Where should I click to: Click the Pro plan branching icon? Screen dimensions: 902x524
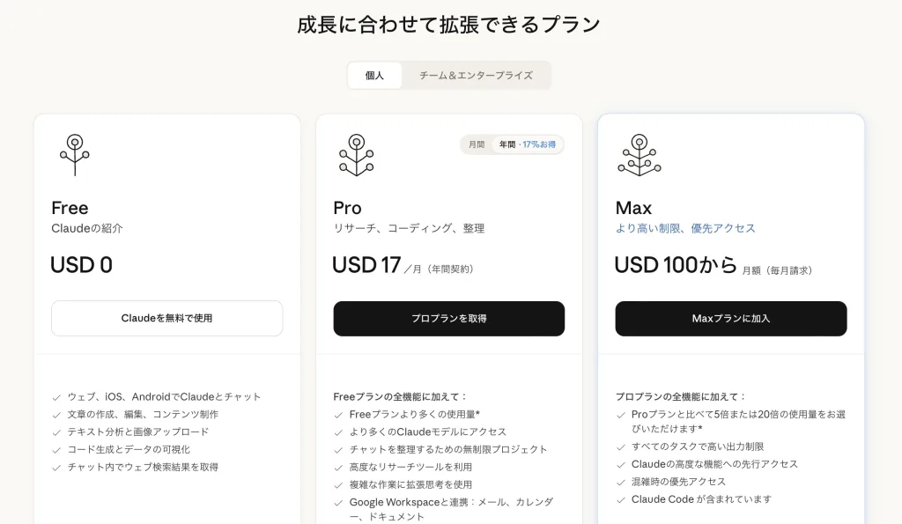coord(356,155)
